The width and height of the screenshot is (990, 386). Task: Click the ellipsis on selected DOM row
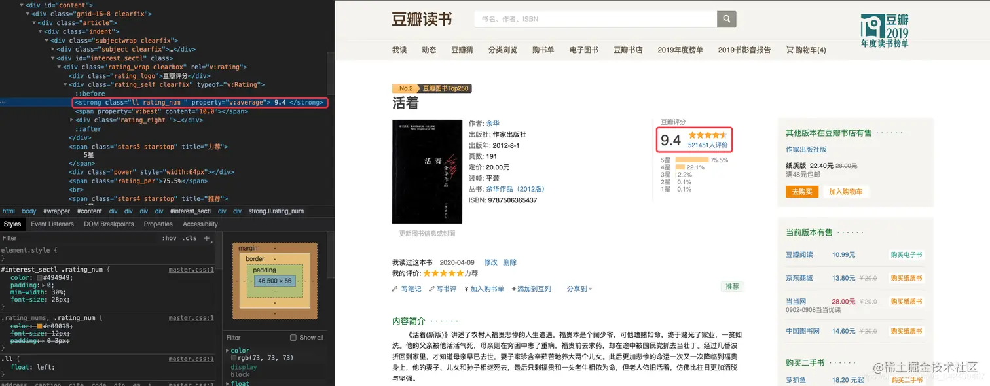[x=3, y=103]
